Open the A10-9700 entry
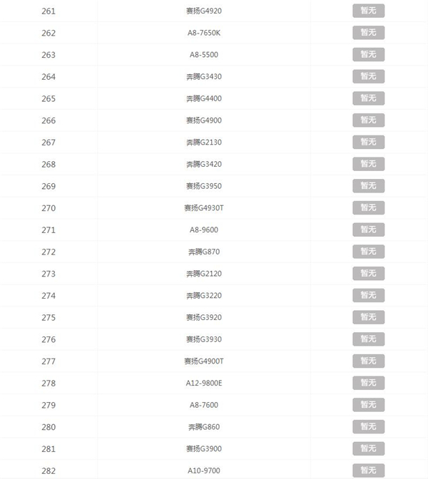This screenshot has height=479, width=428. [204, 470]
